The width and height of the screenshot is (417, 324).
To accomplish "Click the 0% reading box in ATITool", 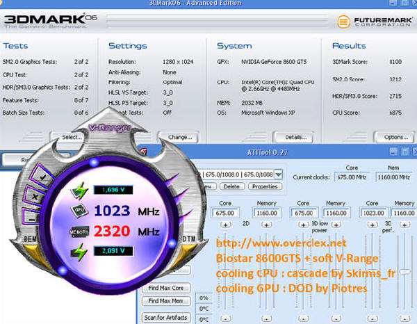I will tap(204, 298).
